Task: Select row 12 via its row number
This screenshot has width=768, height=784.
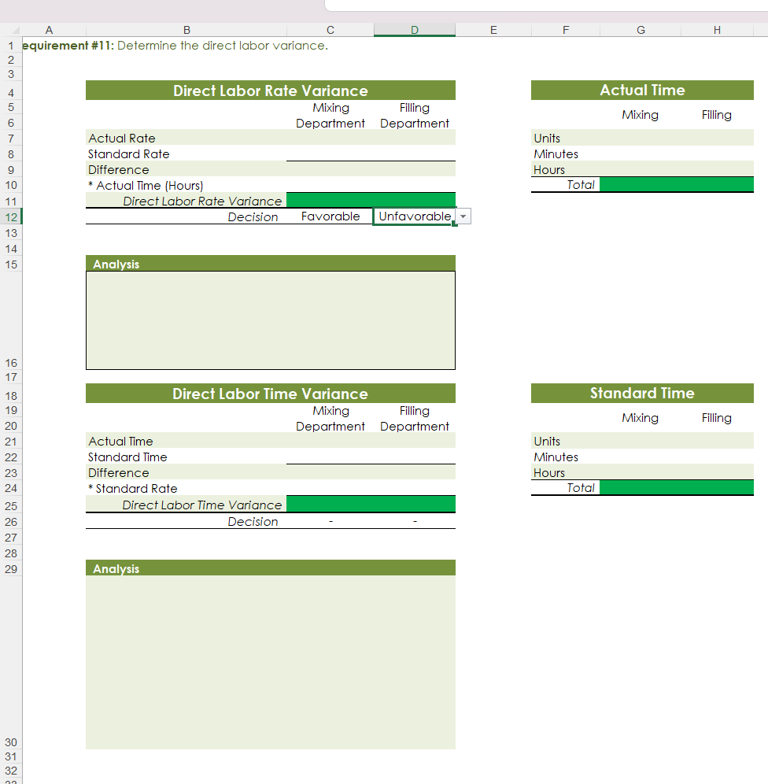Action: 11,216
